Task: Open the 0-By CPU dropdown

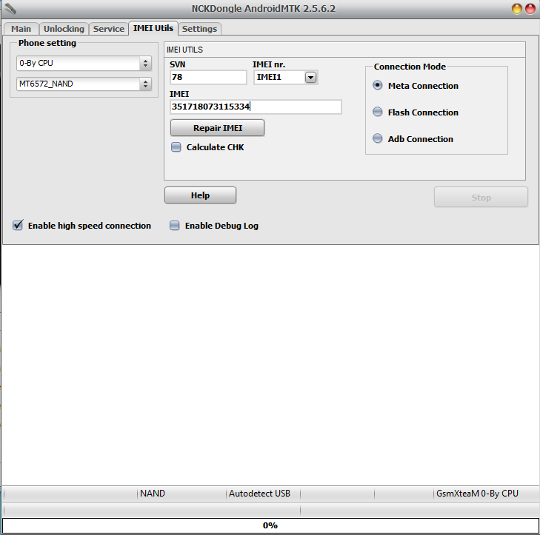Action: tap(84, 64)
